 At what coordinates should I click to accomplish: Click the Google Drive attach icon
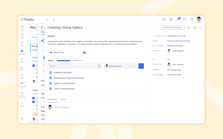[84, 52]
